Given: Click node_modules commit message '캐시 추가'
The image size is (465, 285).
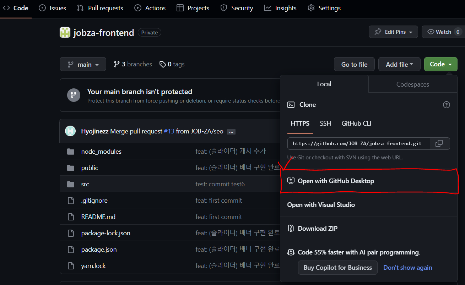Looking at the screenshot, I should point(231,152).
